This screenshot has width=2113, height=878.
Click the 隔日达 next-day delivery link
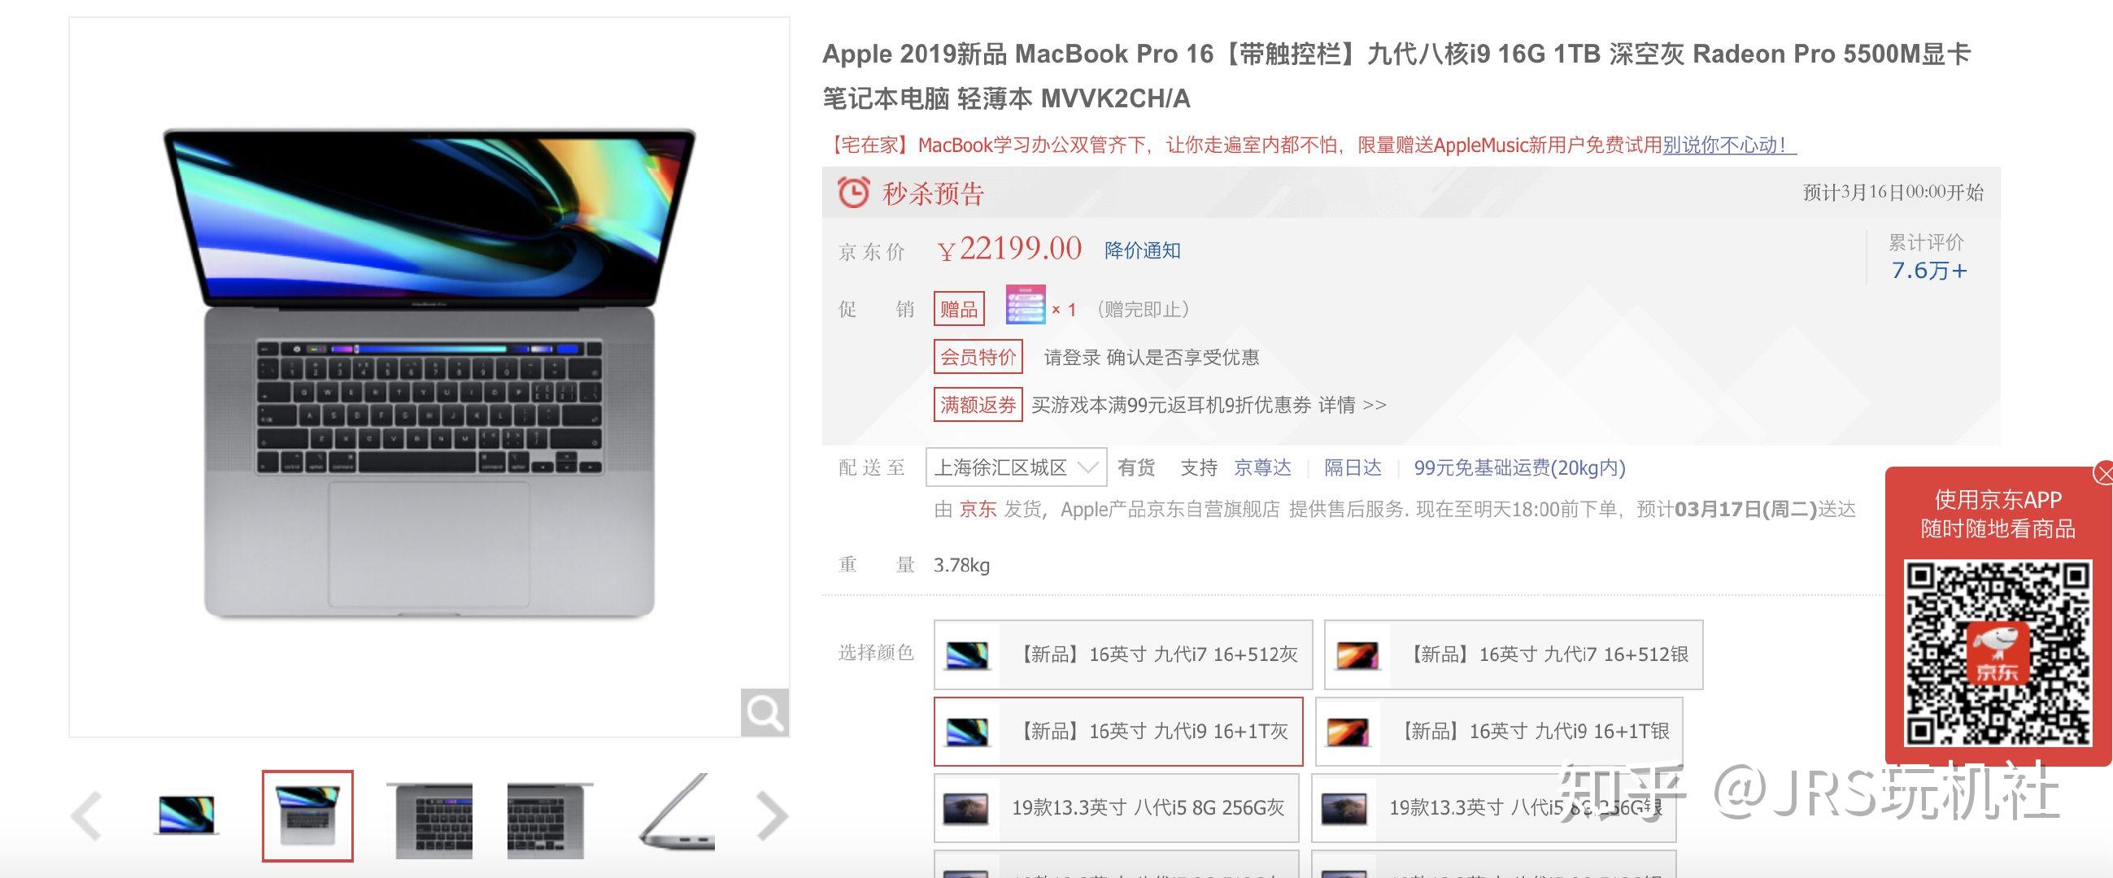click(1353, 467)
